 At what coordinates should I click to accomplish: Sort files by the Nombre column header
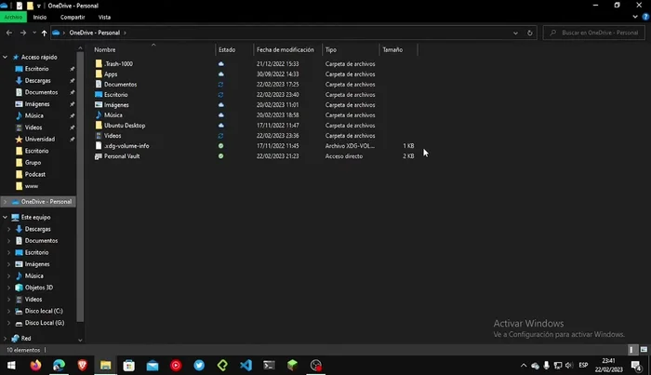[105, 49]
